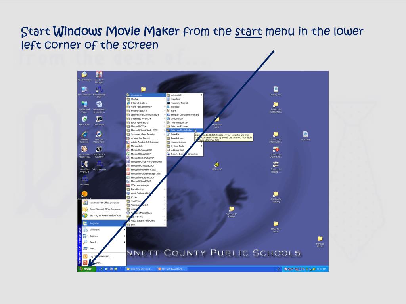
Task: Click Web Page Working taskbar button
Action: point(140,269)
